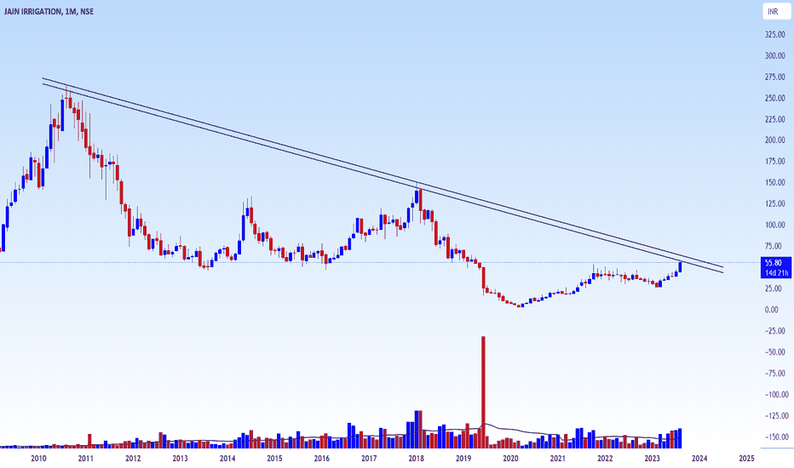Click the 2015 label on time axis

274,459
